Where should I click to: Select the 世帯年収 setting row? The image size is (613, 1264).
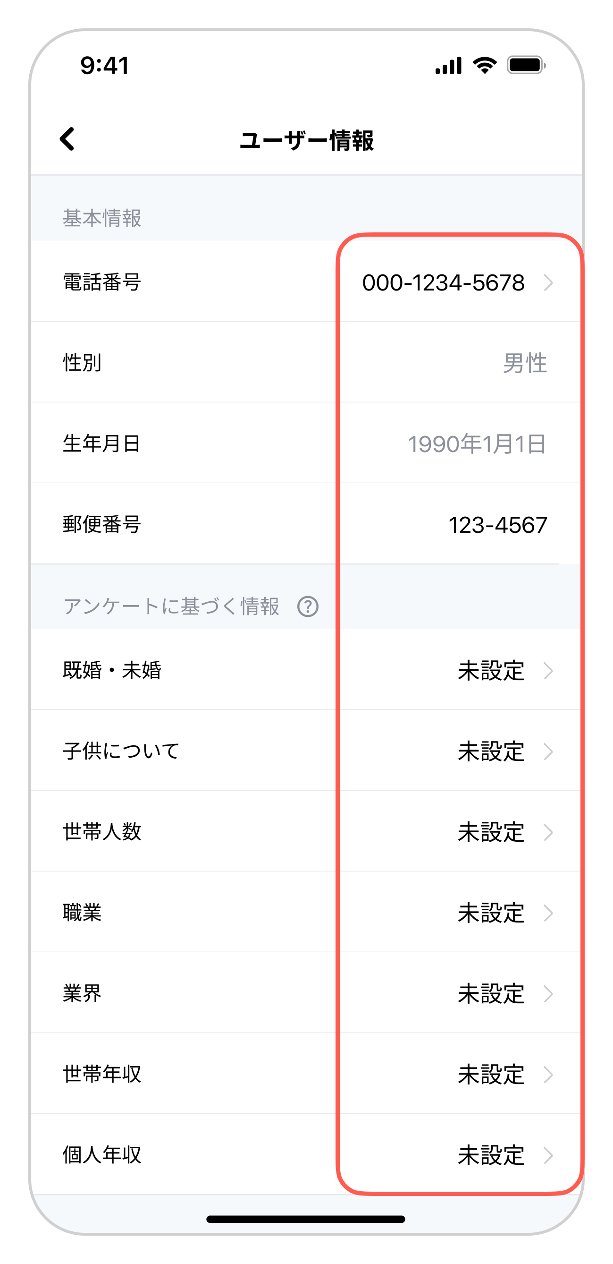307,1074
